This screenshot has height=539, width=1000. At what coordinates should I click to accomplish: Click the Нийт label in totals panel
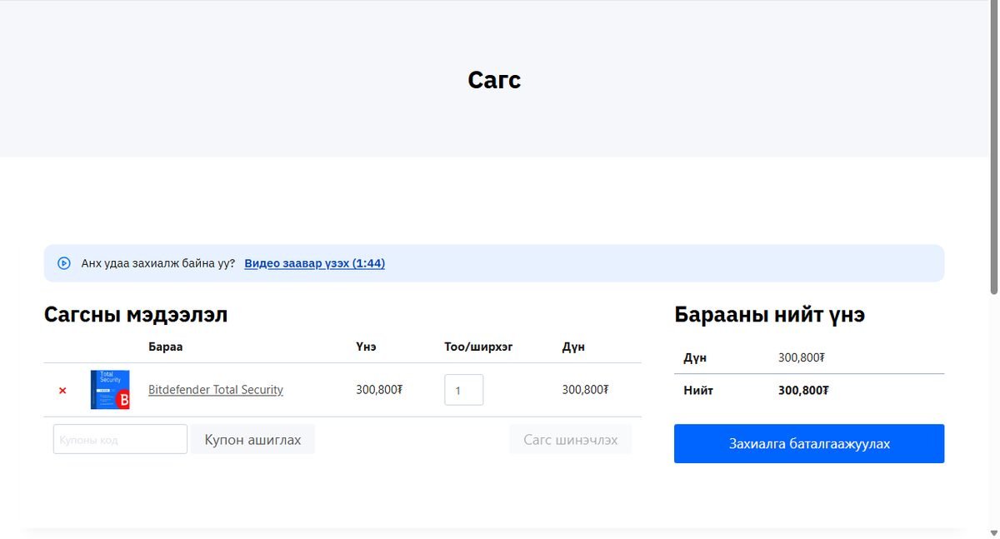[698, 390]
